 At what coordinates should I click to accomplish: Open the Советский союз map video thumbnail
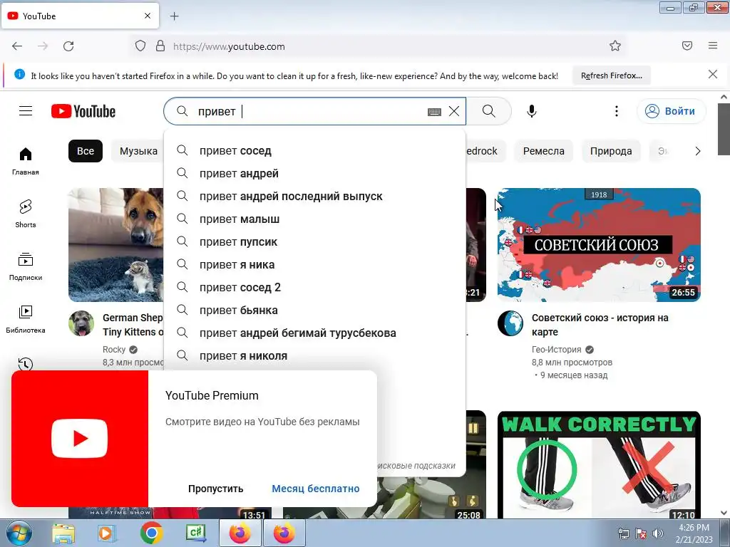point(599,245)
